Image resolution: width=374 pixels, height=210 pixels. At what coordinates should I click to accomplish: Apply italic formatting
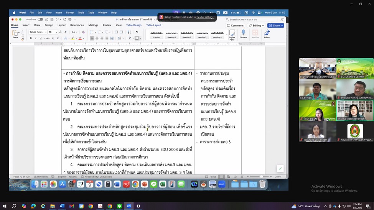pos(36,38)
